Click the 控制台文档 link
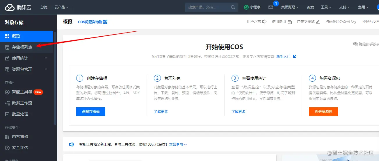379x161 pixels. coord(371,22)
